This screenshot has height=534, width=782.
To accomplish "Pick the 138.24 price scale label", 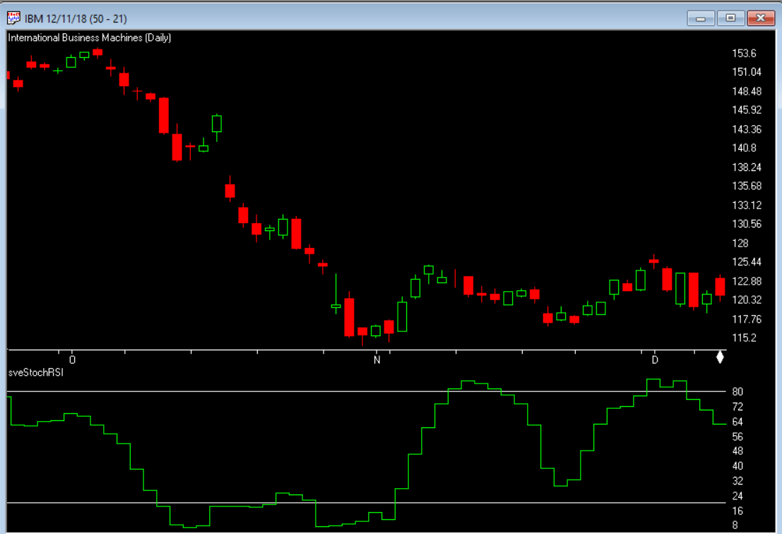I will 747,167.
